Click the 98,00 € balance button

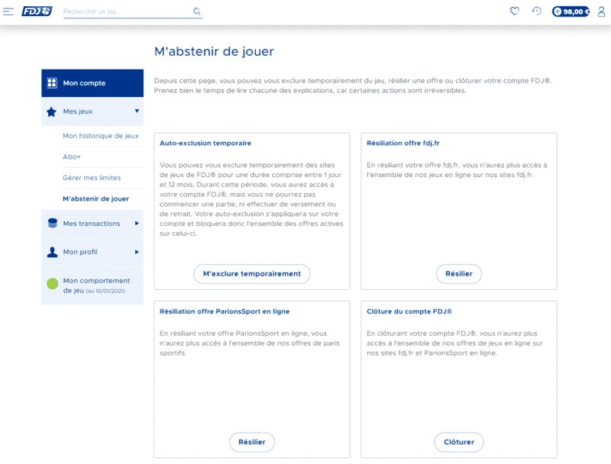571,11
